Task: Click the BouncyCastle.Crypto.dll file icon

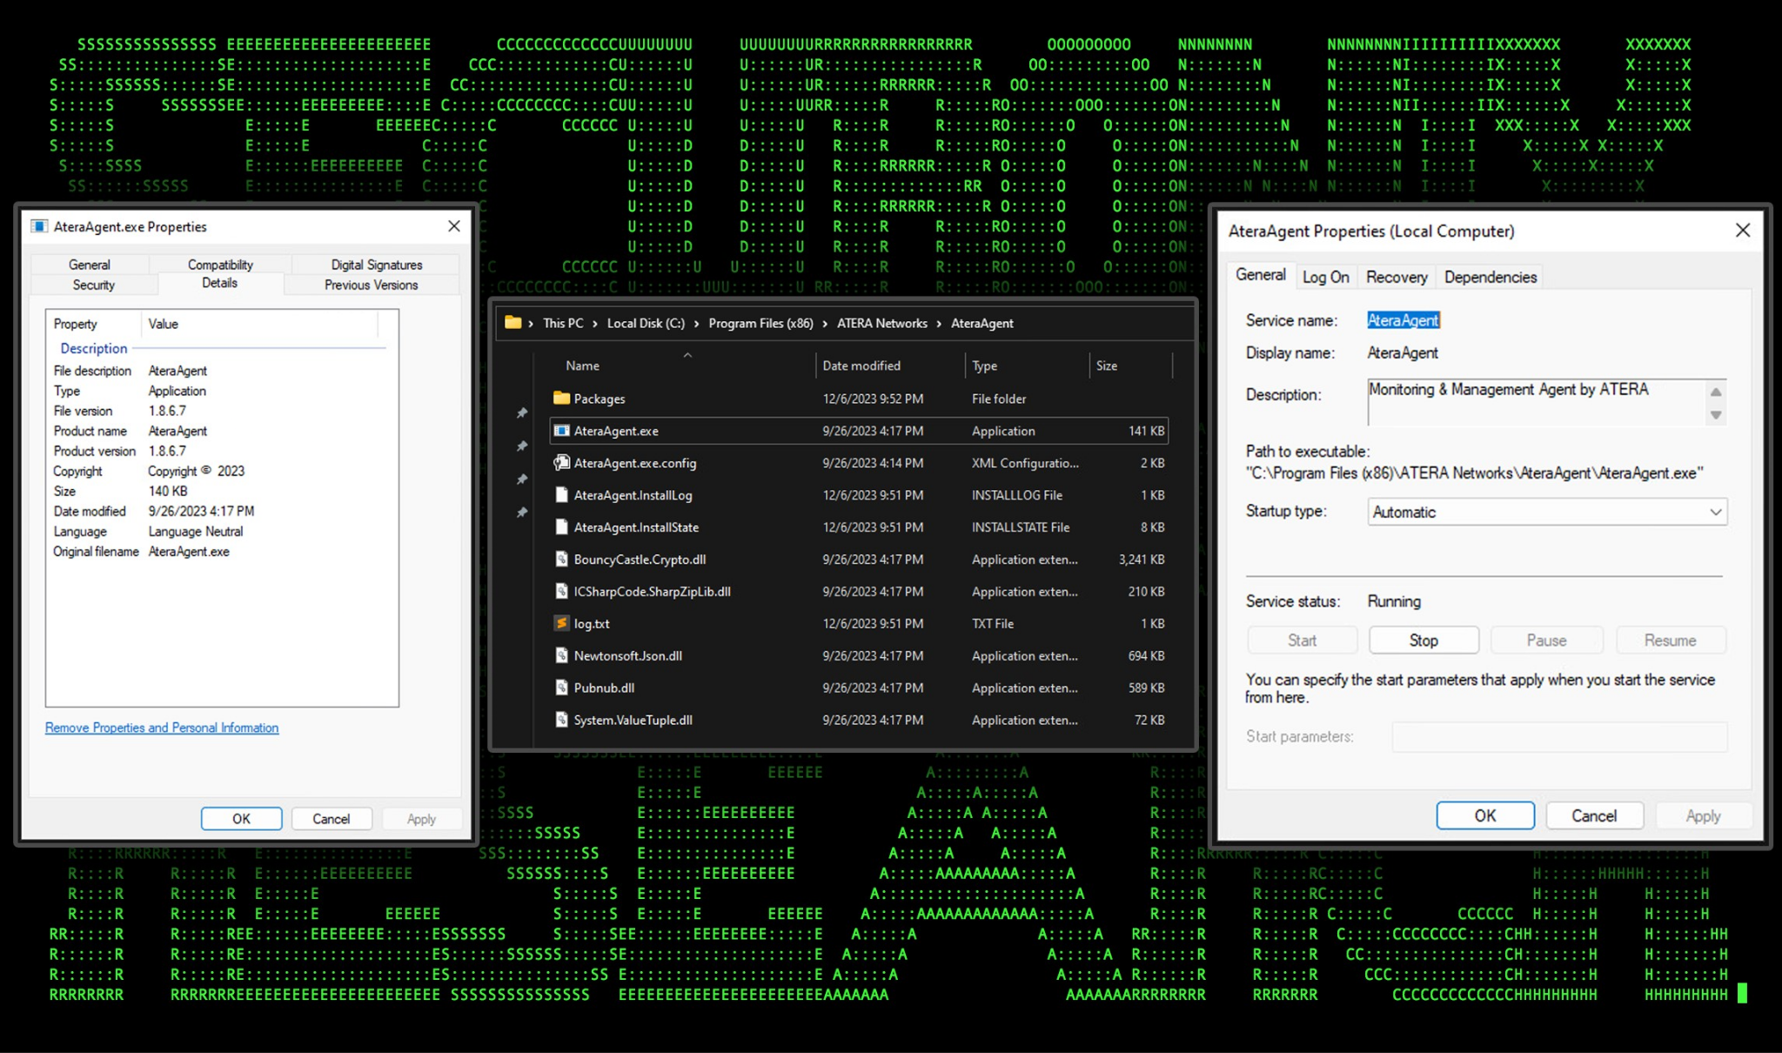Action: pos(561,560)
